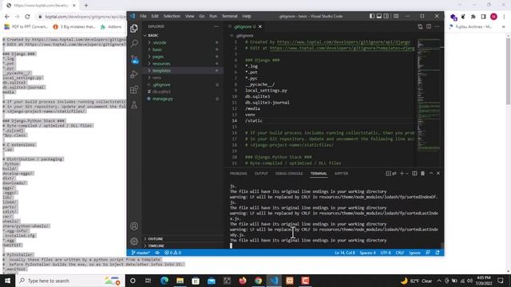
Task: Change UTF-8 encoding in status bar
Action: pos(386,253)
